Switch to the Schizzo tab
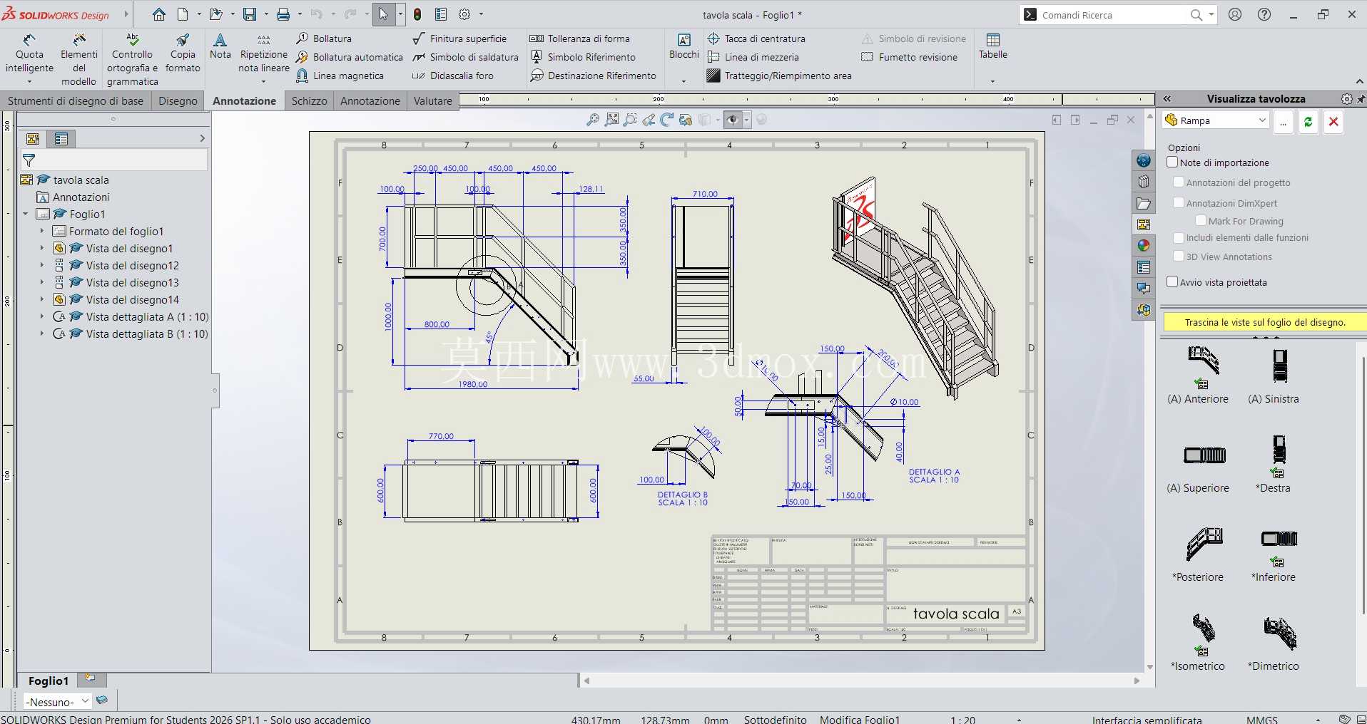The width and height of the screenshot is (1367, 724). 309,101
